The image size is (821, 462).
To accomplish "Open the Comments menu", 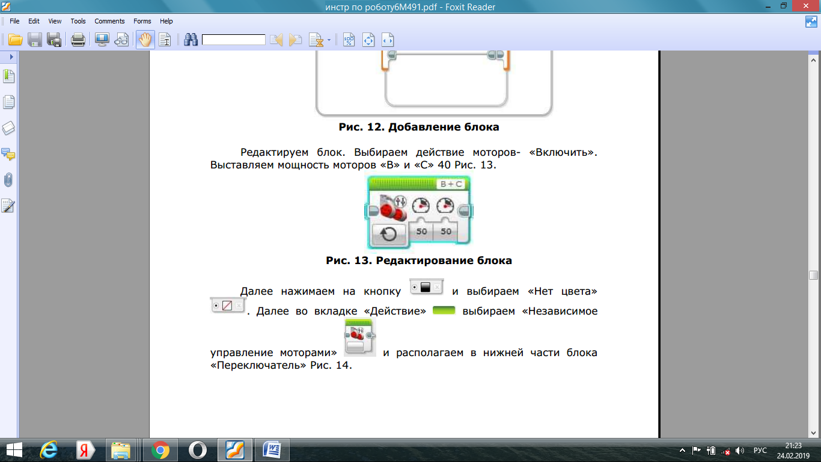I will (110, 21).
